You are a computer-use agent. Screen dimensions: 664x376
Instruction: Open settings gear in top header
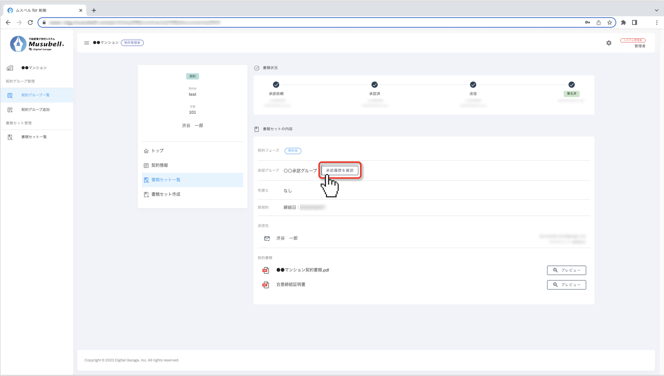point(609,43)
